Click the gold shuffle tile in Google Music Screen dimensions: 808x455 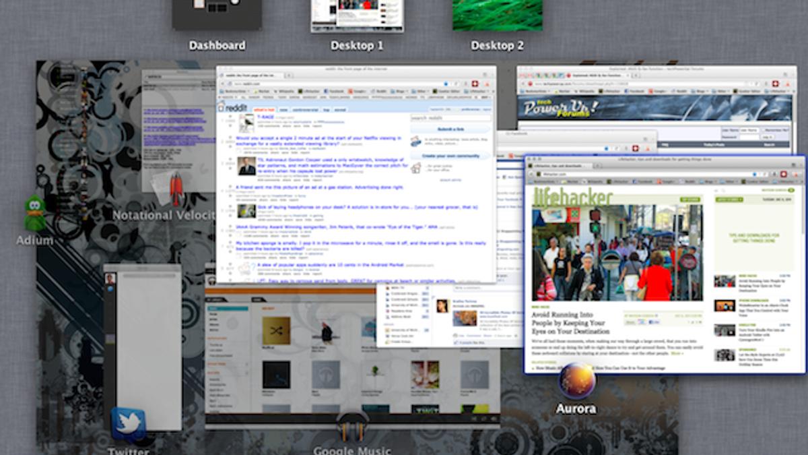276,331
